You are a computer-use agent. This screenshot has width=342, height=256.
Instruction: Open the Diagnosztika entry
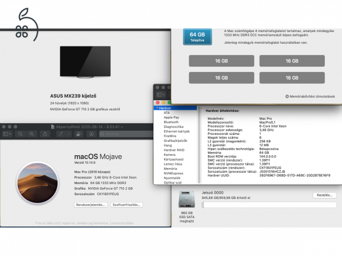tap(173, 127)
